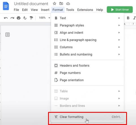Open the View menu

(34, 10)
